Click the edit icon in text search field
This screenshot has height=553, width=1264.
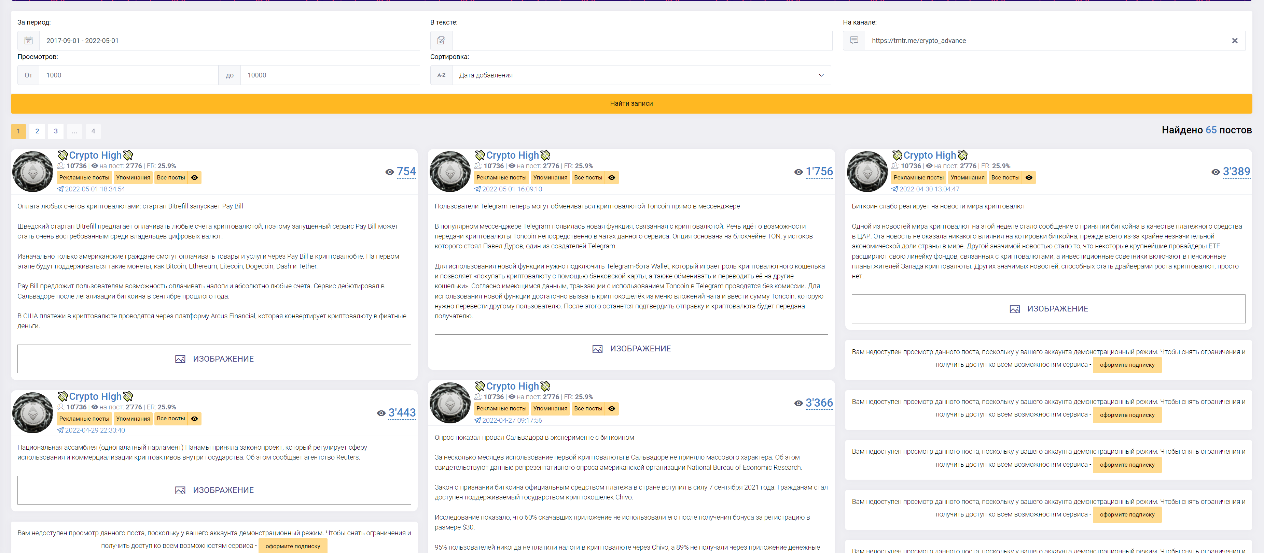click(441, 41)
